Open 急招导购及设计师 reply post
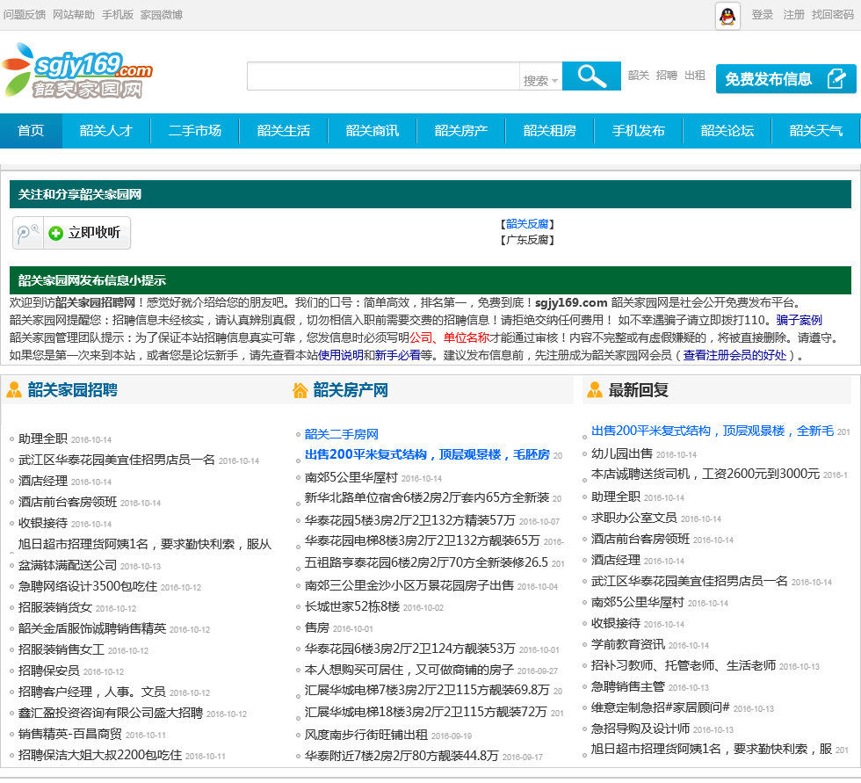This screenshot has height=783, width=861. pos(640,729)
